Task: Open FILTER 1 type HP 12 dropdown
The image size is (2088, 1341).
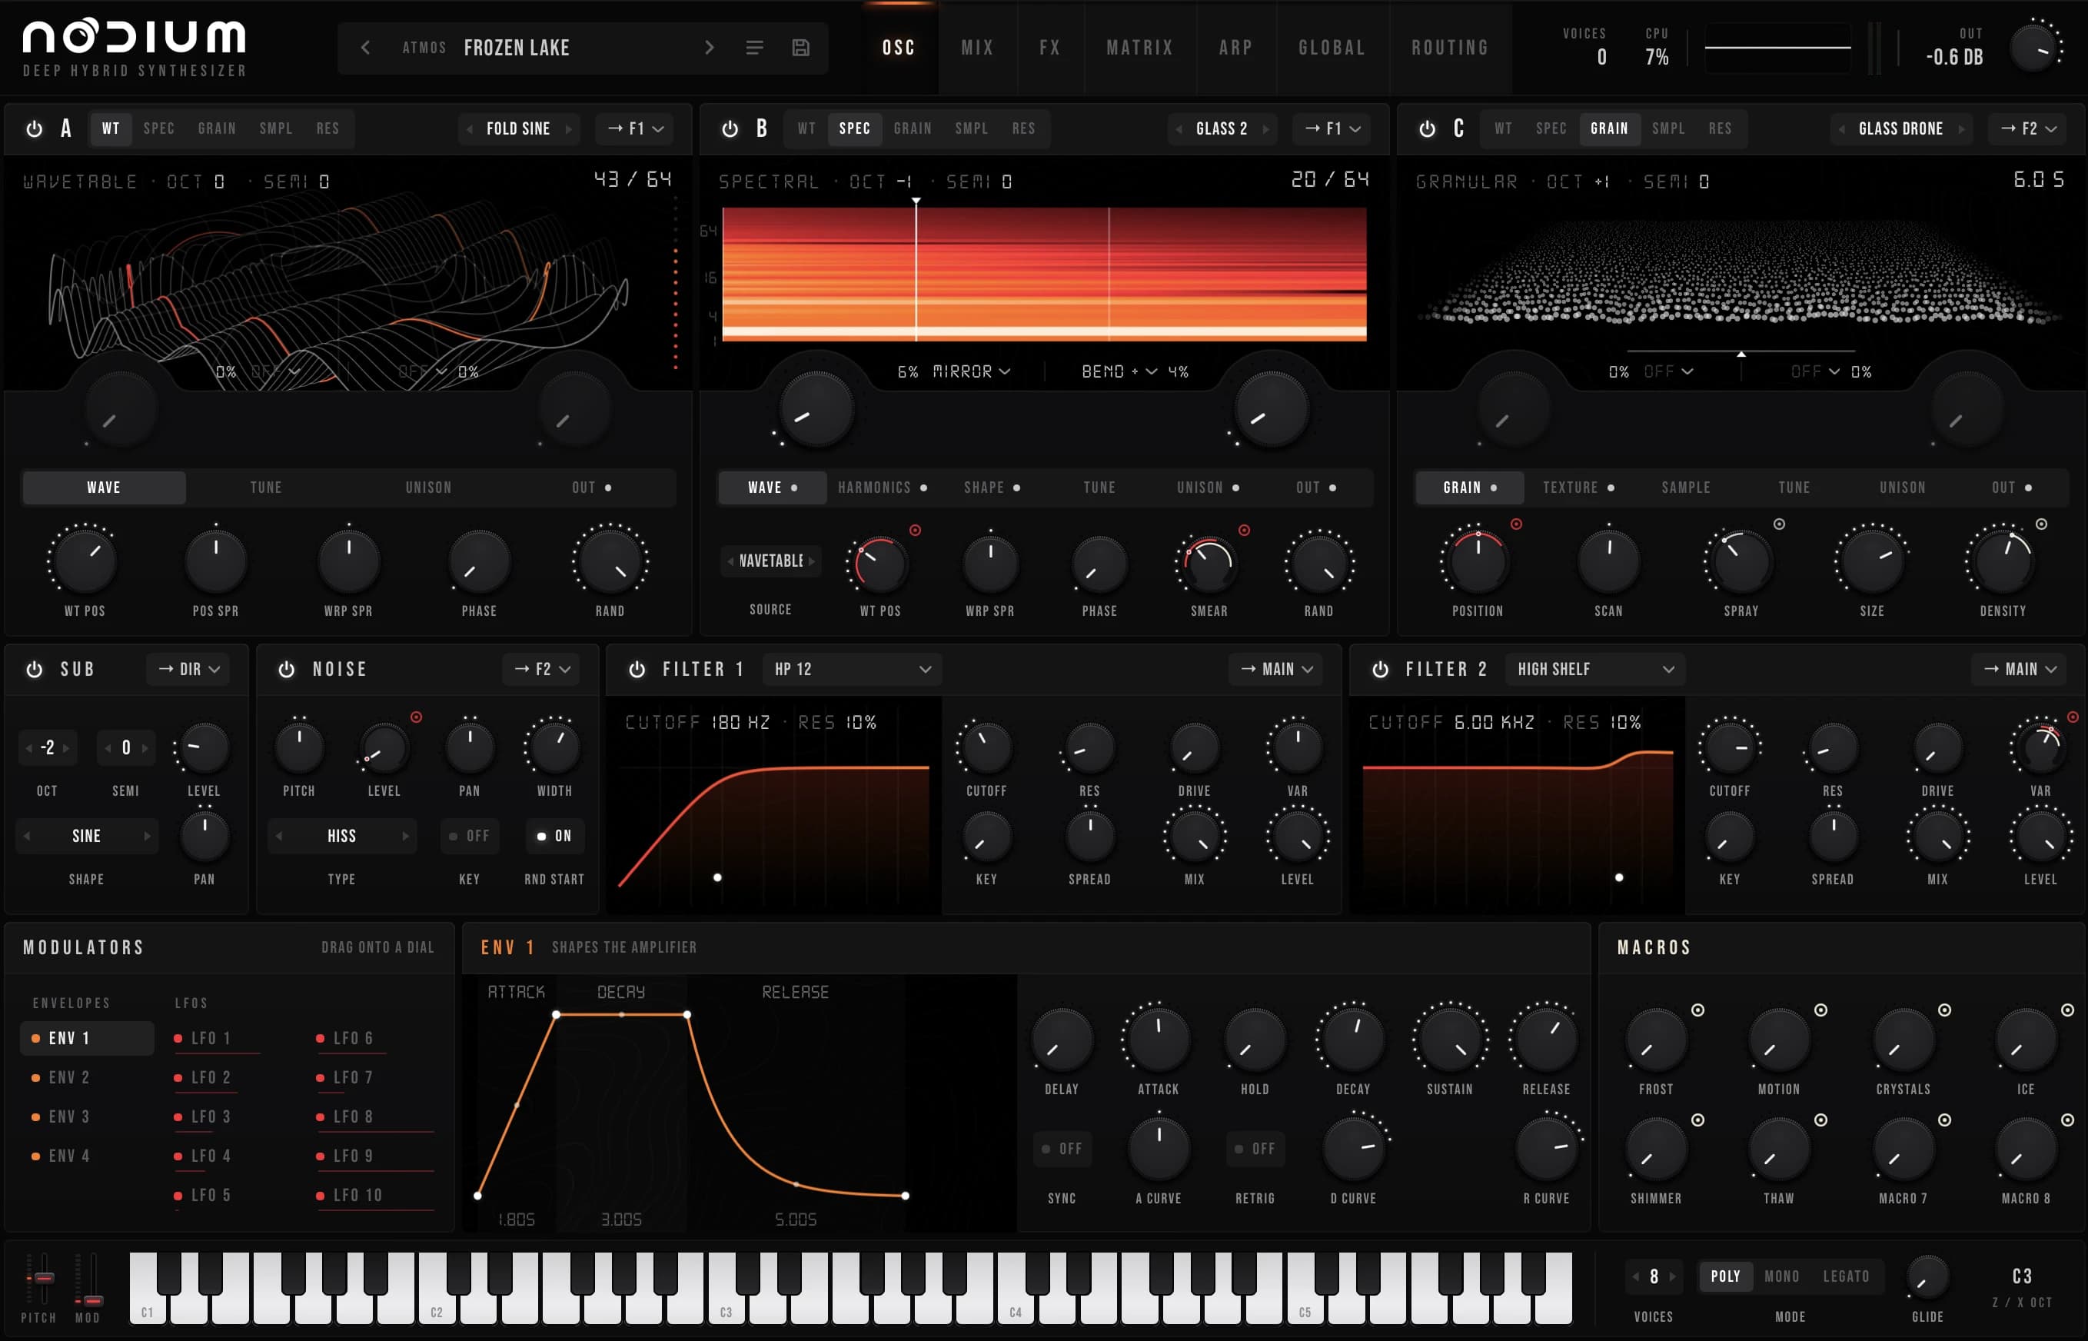Action: tap(852, 669)
